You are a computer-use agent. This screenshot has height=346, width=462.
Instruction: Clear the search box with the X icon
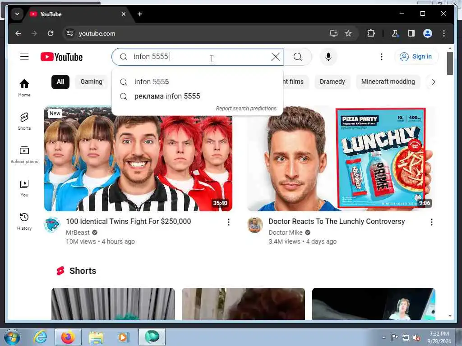pos(275,56)
